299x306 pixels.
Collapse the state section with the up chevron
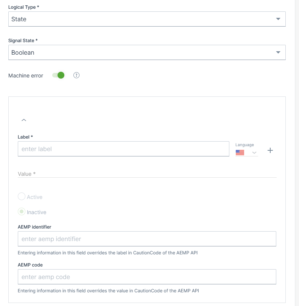(24, 120)
